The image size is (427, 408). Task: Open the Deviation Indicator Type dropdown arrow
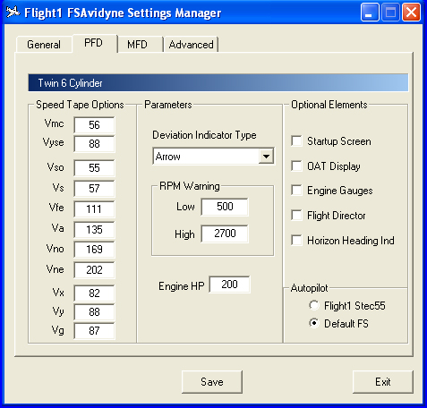[266, 156]
